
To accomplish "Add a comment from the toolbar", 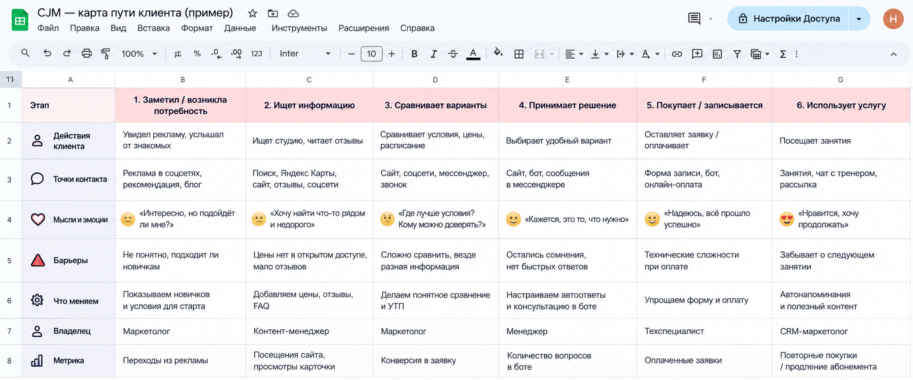I will [697, 54].
